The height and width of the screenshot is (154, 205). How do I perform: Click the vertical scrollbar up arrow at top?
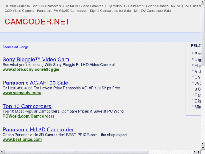(x=203, y=2)
